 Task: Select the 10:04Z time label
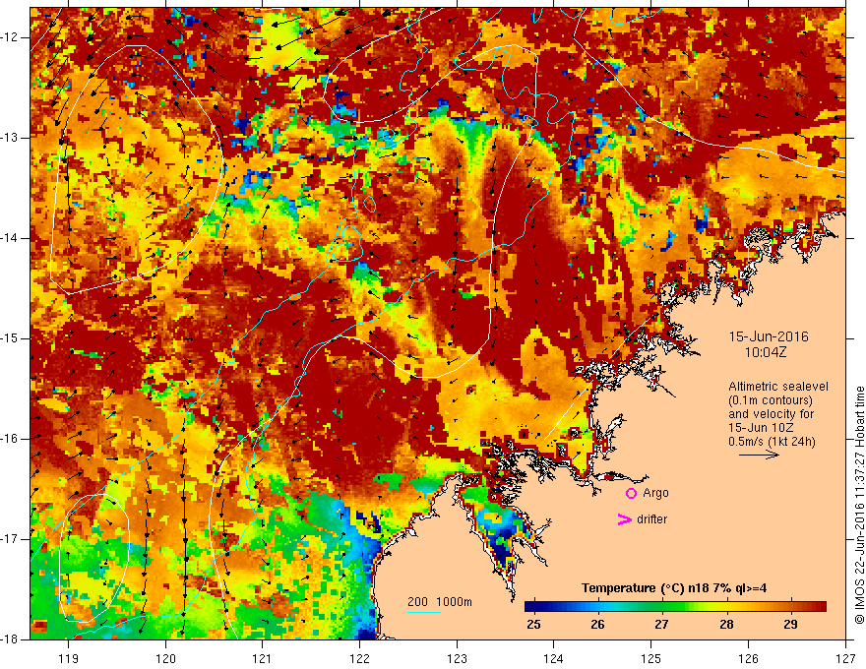click(x=765, y=352)
